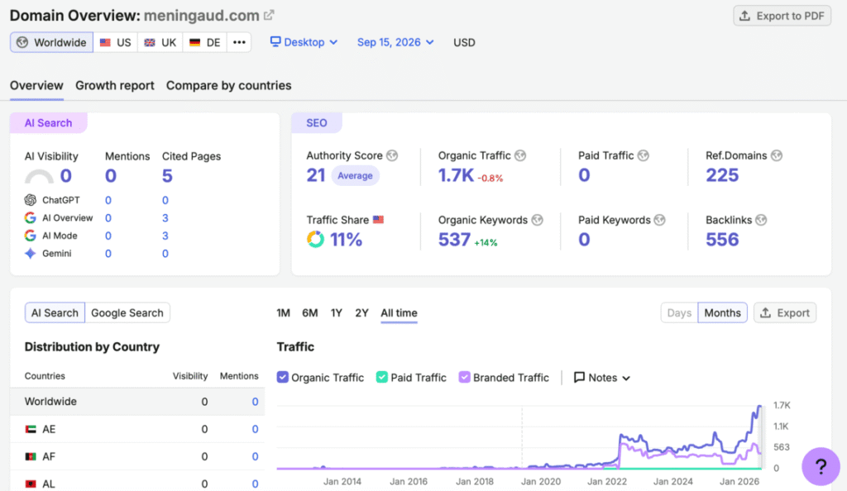Click the traffic chart peak near 2026
This screenshot has height=491, width=847.
(x=759, y=407)
